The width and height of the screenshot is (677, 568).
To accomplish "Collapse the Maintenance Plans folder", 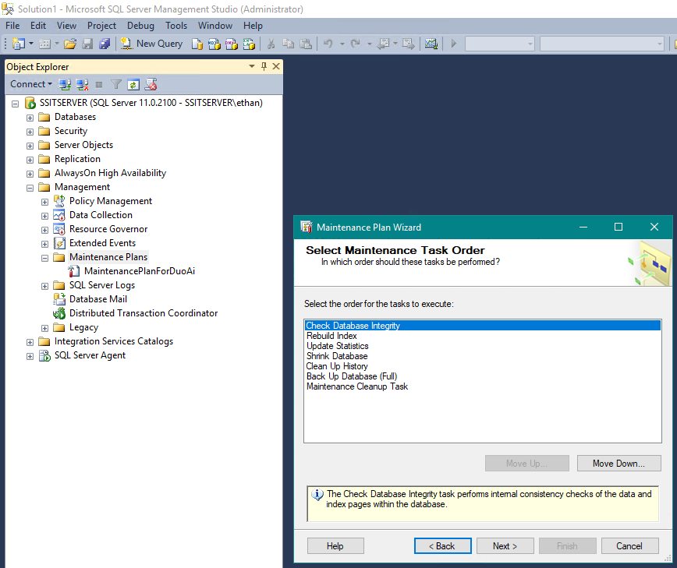I will click(x=44, y=258).
